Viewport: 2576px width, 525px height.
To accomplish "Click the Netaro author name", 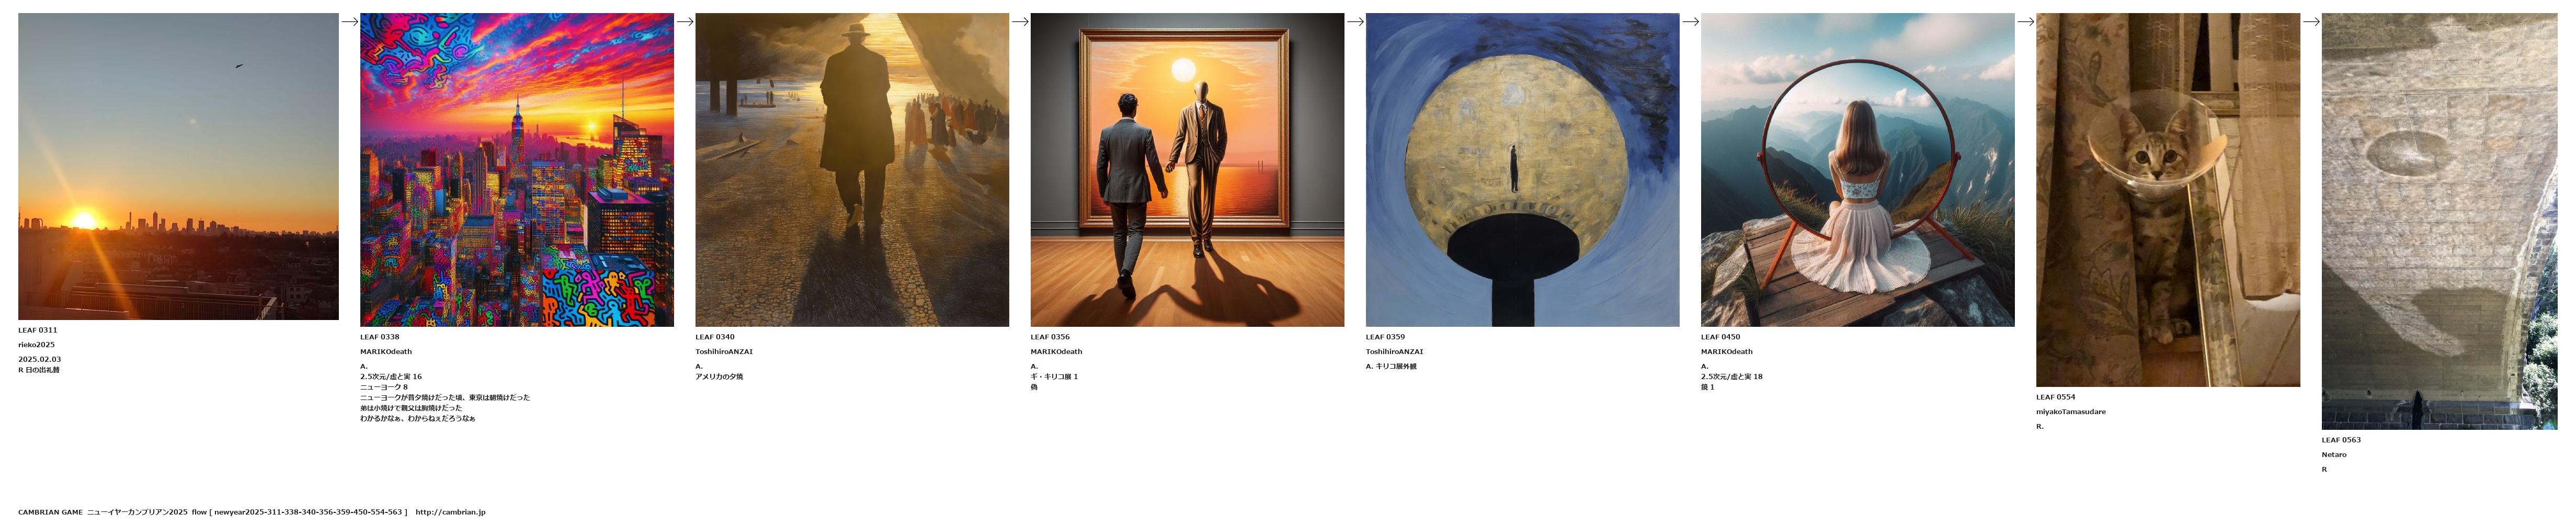I will [x=2334, y=455].
